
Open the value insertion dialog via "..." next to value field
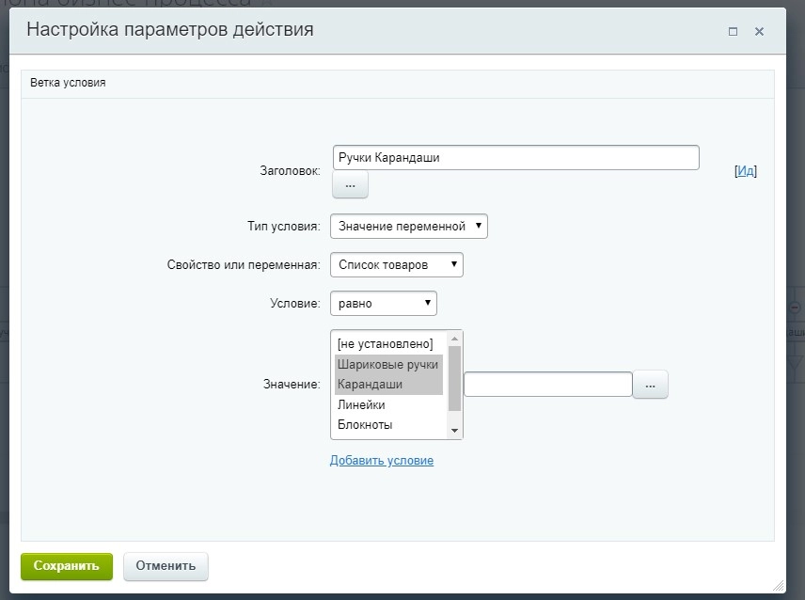point(650,384)
